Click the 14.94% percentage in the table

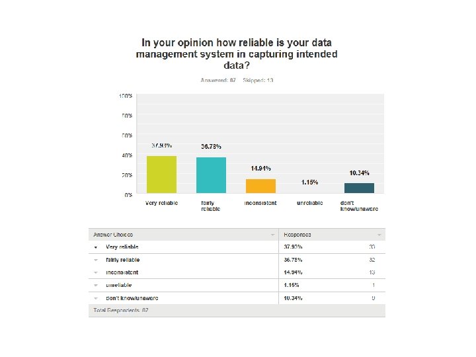[294, 272]
